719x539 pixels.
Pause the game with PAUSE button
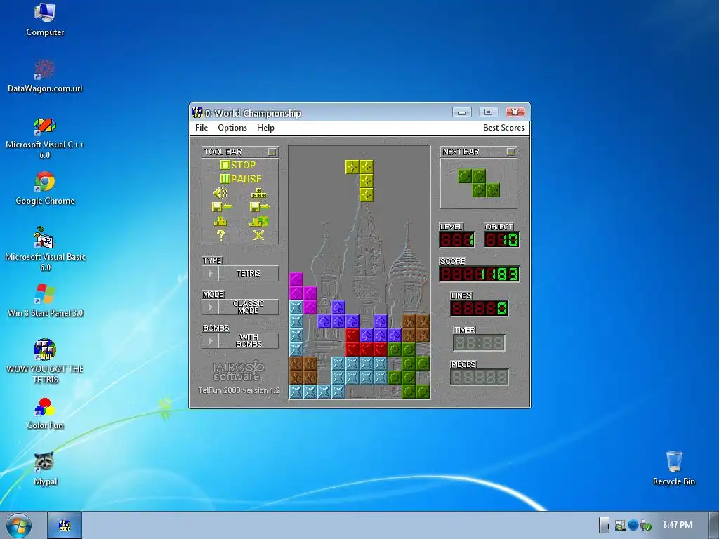(241, 179)
